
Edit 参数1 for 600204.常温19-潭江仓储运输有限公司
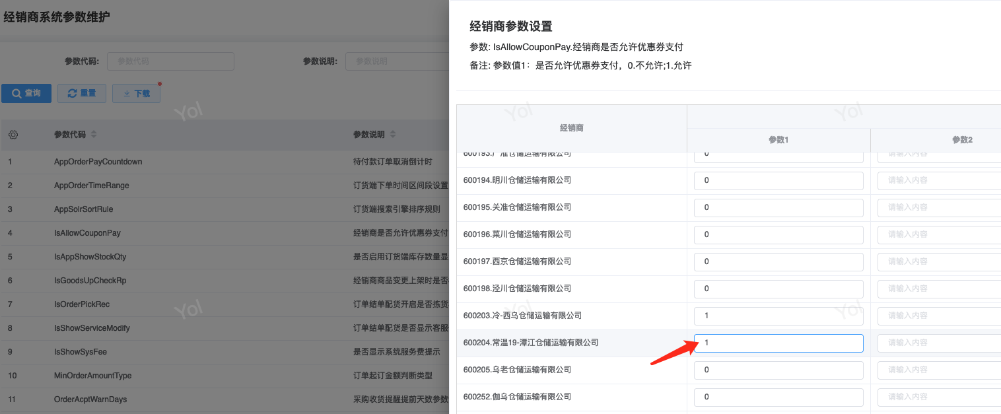tap(778, 343)
